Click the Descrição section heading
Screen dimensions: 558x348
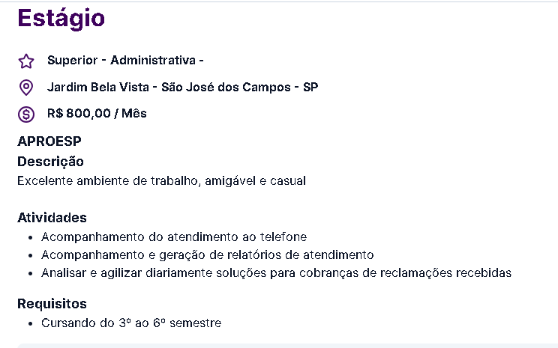50,162
